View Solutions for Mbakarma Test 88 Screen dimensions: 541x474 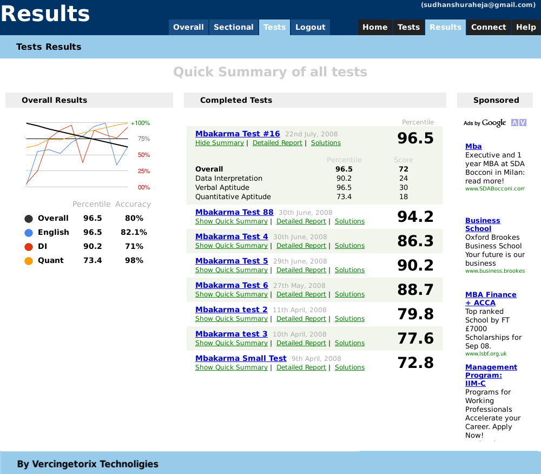click(x=349, y=221)
